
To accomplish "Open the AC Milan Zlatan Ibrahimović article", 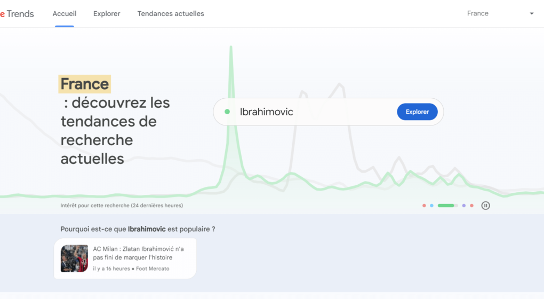I will point(125,258).
